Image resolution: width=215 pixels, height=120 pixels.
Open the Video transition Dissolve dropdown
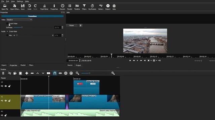(x=19, y=20)
